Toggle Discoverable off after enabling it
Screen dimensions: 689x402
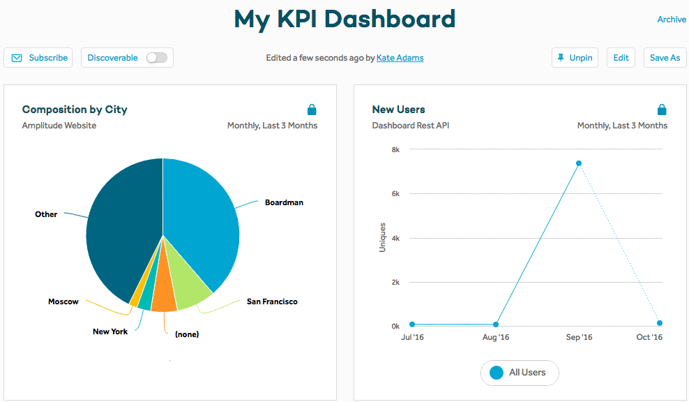coord(157,57)
